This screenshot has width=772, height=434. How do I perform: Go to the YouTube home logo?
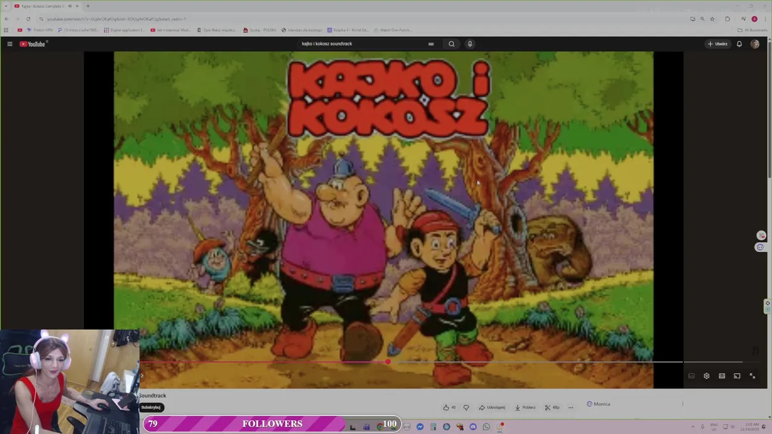pyautogui.click(x=33, y=44)
